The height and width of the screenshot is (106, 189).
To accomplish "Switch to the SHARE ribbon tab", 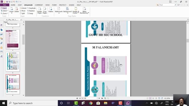I will point(71,5).
